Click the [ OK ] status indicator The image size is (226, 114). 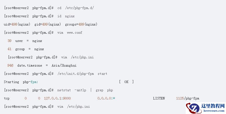tap(126, 82)
